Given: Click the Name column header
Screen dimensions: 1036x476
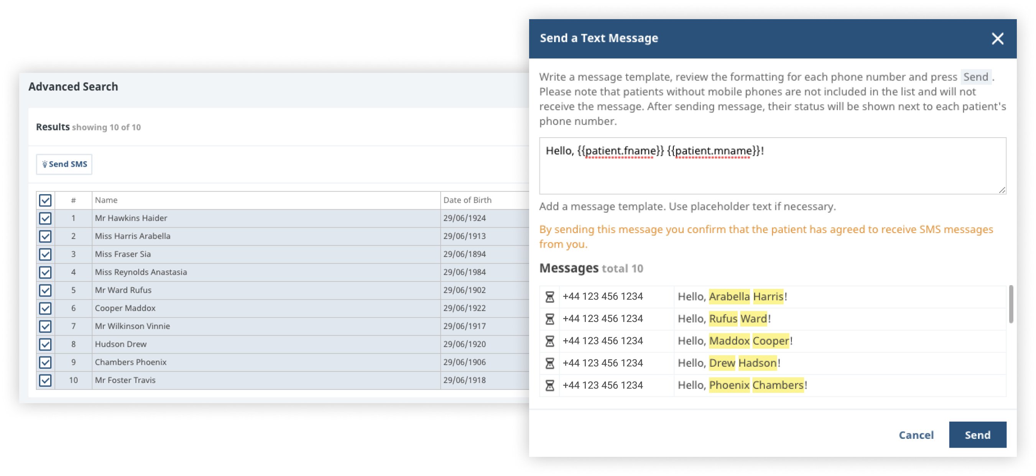Looking at the screenshot, I should pos(106,200).
